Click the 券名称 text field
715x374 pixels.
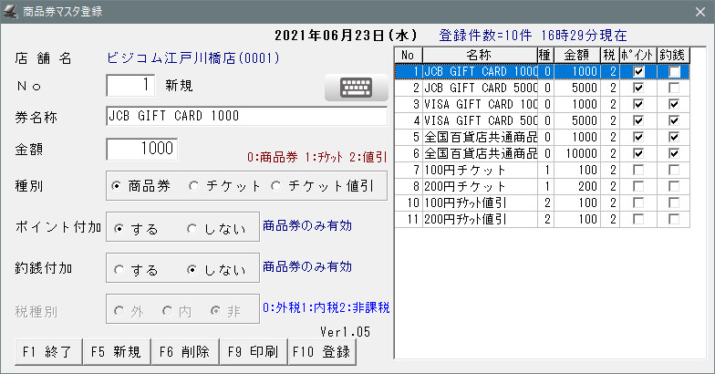(x=246, y=118)
